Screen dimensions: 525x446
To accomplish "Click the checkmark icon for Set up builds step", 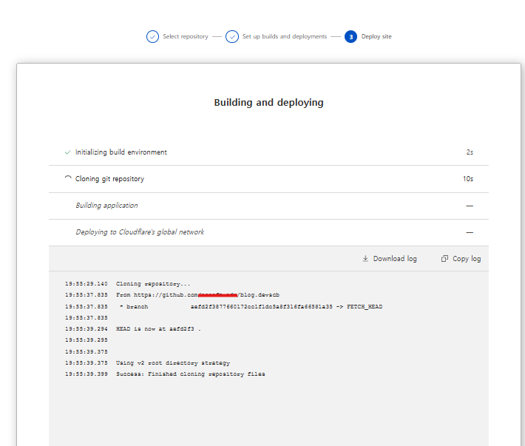I will coord(232,36).
